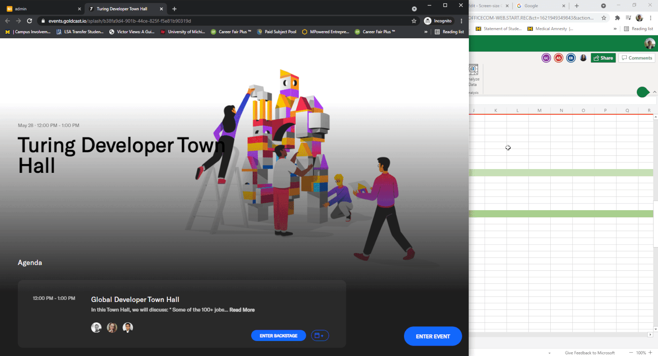Image resolution: width=658 pixels, height=356 pixels.
Task: Click the ENTER BACKSTAGE button
Action: click(278, 336)
